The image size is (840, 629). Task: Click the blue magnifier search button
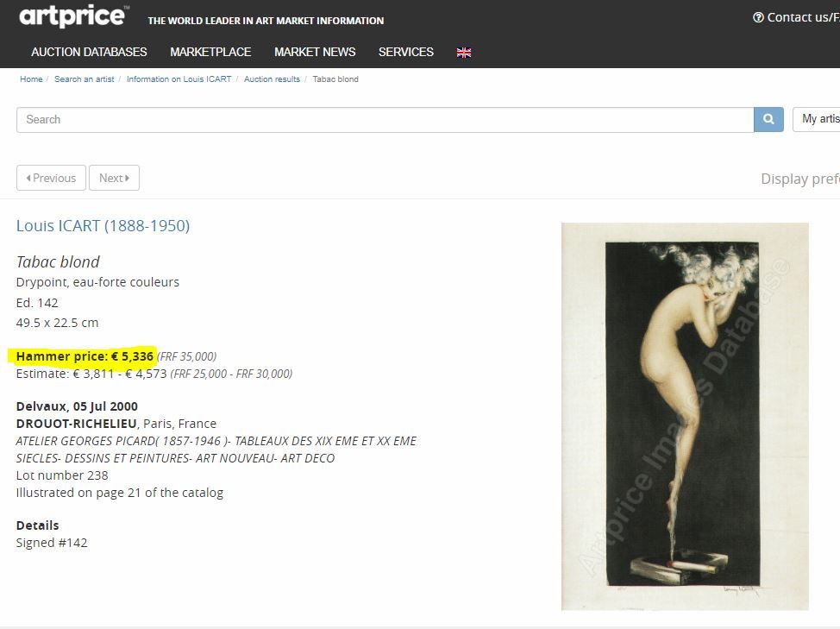point(768,119)
